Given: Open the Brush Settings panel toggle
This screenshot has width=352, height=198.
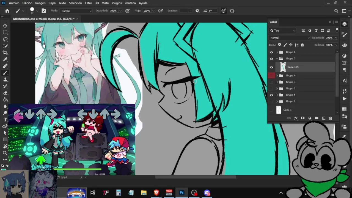Looking at the screenshot, I should [x=44, y=11].
